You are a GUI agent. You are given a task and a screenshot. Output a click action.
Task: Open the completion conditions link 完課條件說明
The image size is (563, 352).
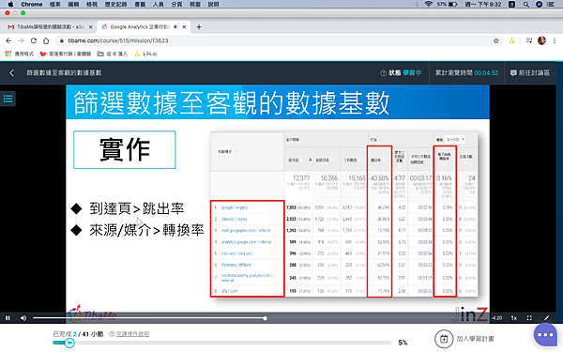click(132, 334)
